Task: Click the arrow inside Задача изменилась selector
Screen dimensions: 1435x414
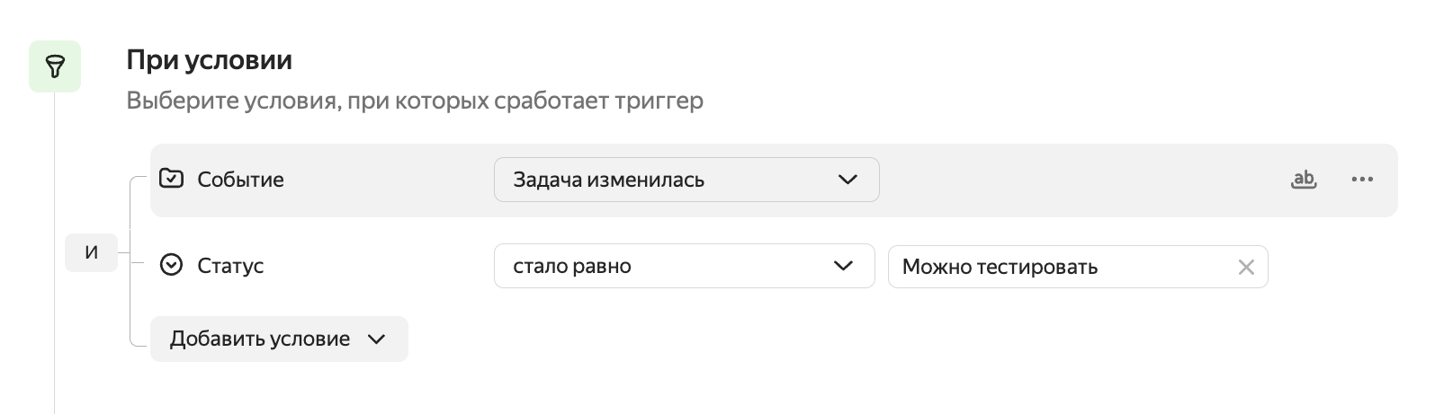Action: click(848, 180)
